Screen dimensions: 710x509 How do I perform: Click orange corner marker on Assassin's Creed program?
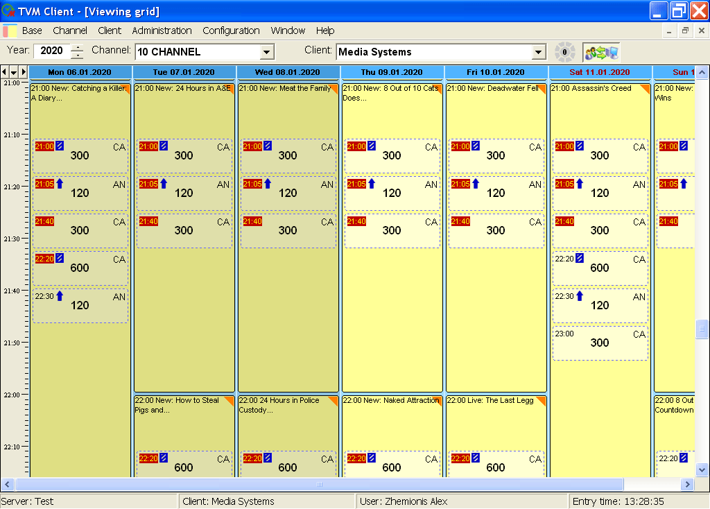point(646,88)
